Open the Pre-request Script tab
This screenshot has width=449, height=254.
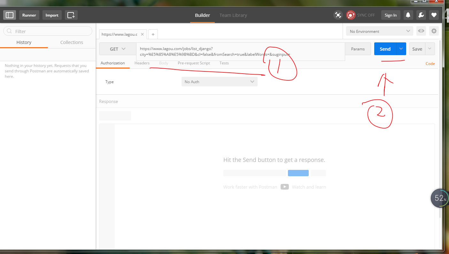coord(194,63)
